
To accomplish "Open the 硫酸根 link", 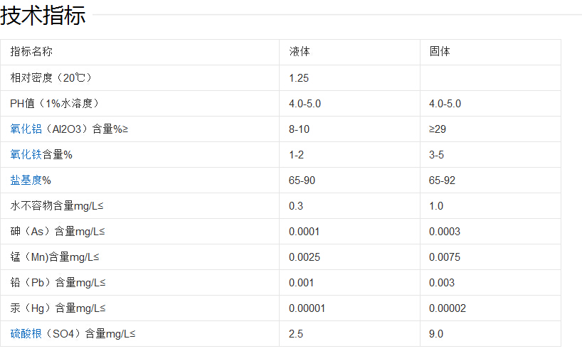I will (x=26, y=334).
